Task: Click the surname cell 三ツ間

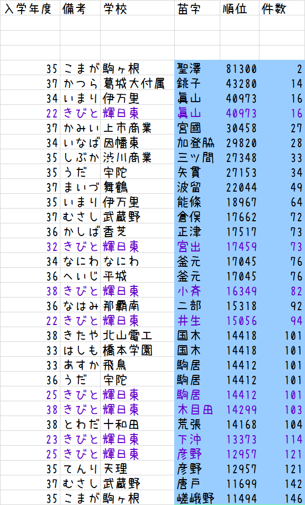Action: pyautogui.click(x=198, y=157)
